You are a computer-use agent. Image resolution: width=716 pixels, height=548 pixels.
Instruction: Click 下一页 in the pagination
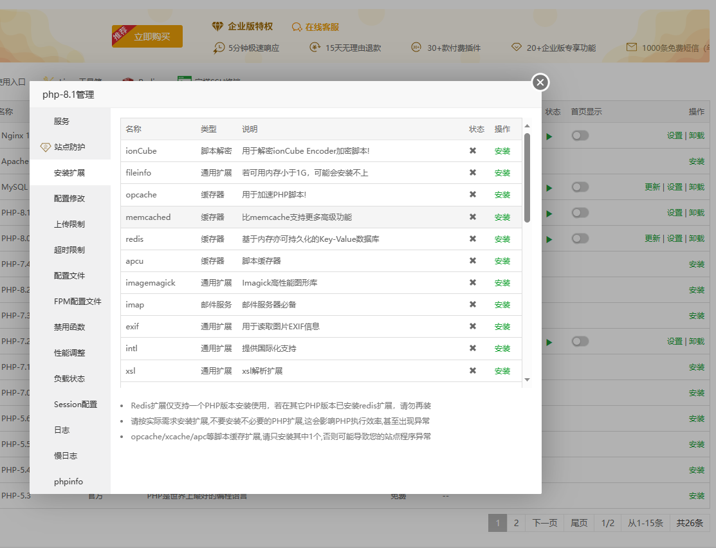[545, 523]
